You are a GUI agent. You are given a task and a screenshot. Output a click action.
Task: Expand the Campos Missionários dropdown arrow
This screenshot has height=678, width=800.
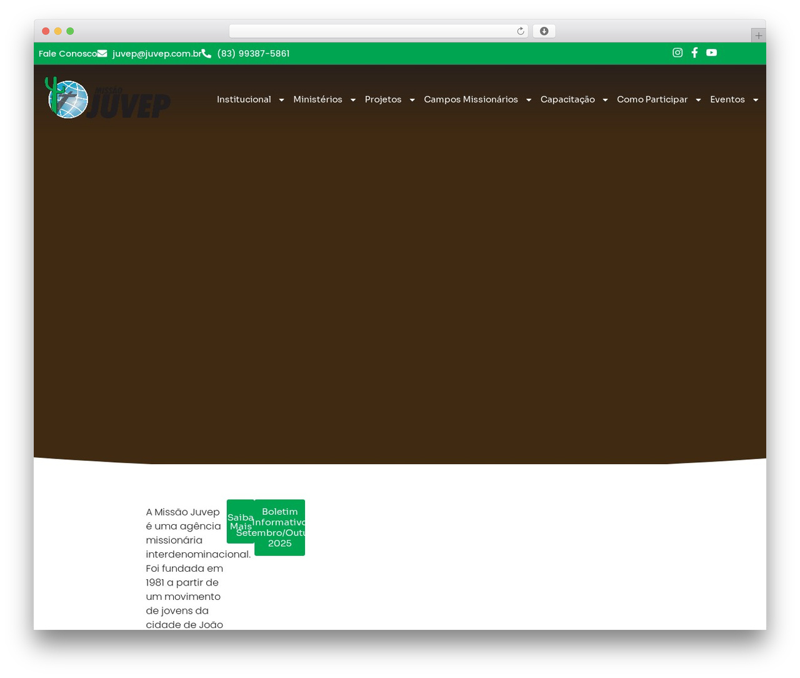click(x=529, y=100)
